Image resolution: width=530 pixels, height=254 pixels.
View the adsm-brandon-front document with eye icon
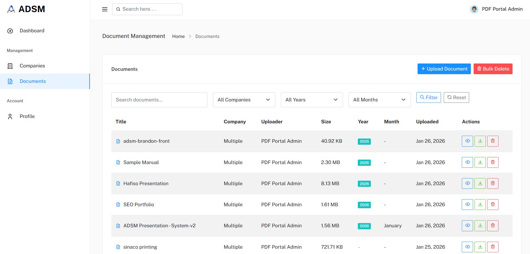(467, 141)
